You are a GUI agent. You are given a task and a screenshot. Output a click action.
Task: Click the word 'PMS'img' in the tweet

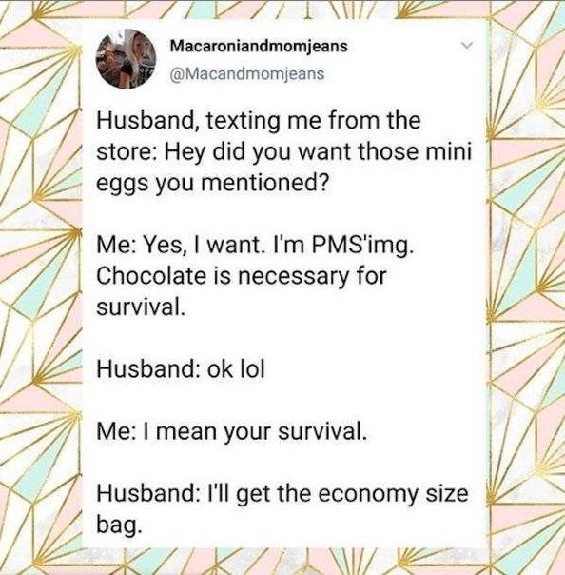(360, 246)
